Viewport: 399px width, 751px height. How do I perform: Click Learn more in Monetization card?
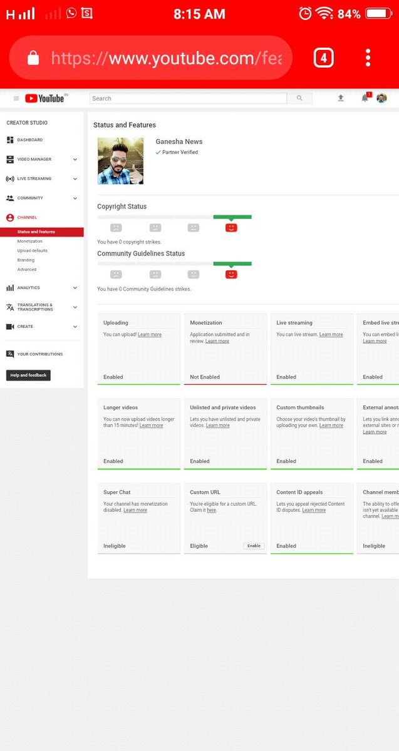[217, 341]
